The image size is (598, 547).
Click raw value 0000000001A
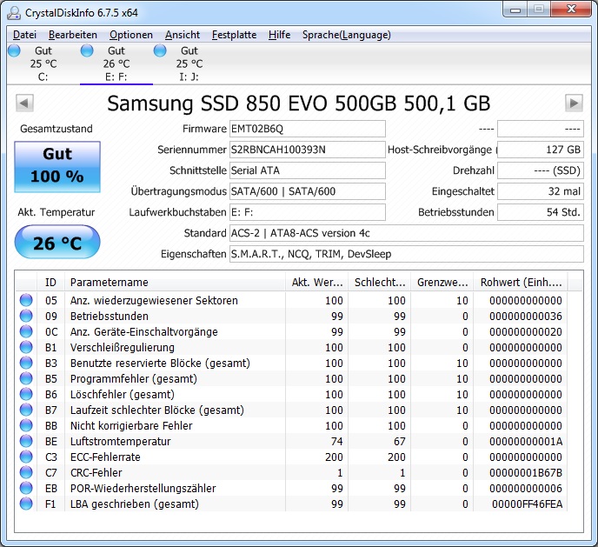click(526, 441)
